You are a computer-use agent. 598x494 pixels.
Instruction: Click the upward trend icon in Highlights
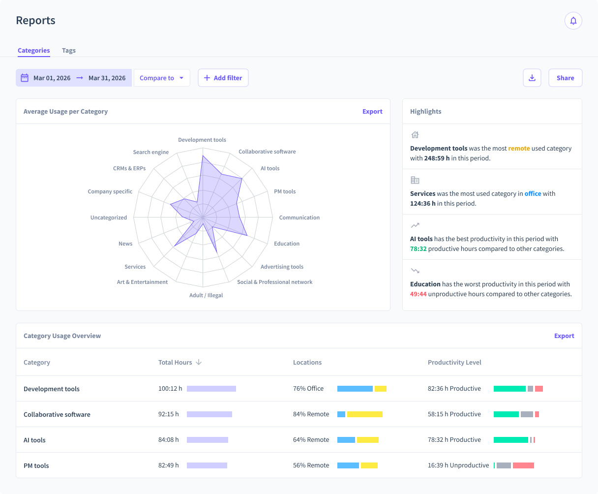[415, 225]
